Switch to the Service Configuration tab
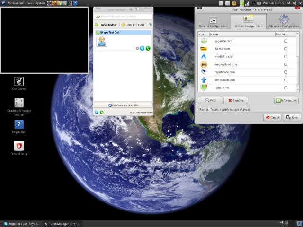This screenshot has width=303, height=227. point(248,22)
